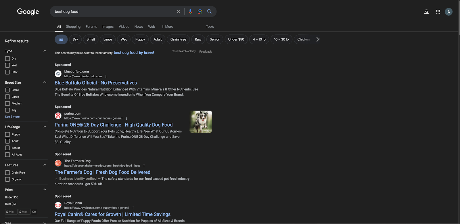The image size is (460, 224).
Task: Collapse the Features filter section
Action: pos(45,165)
